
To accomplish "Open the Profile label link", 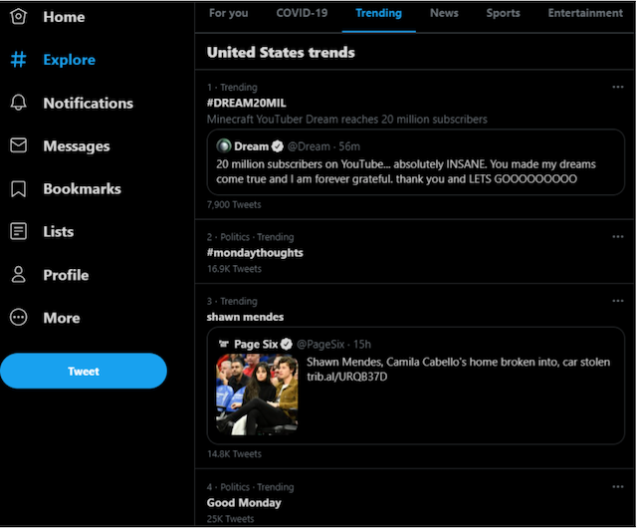I will (x=66, y=275).
